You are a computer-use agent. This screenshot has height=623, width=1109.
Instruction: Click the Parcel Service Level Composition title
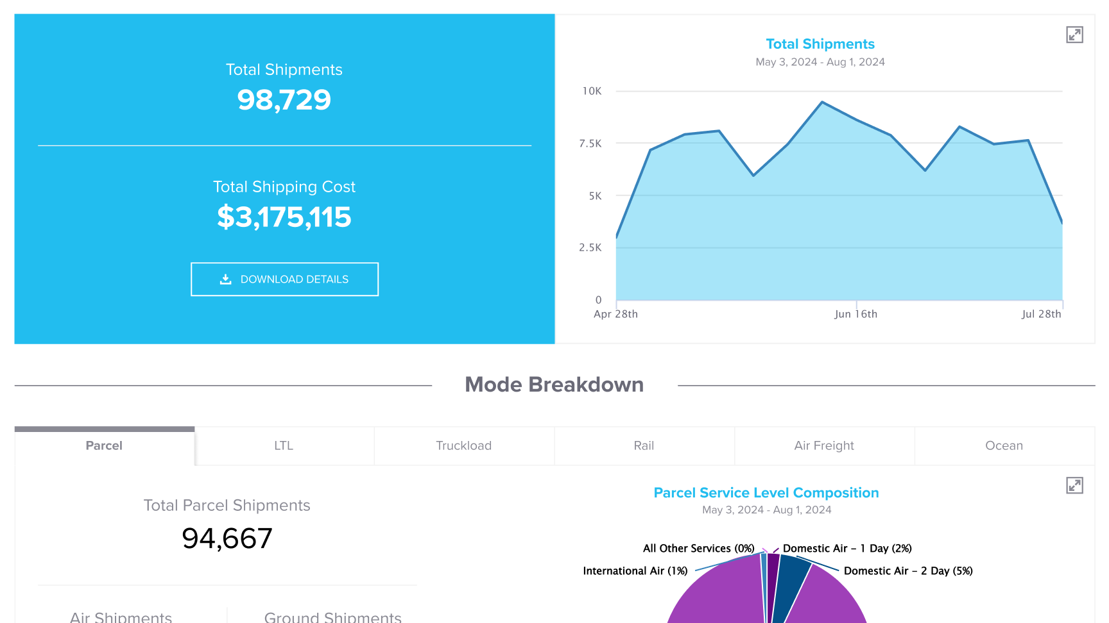coord(766,492)
